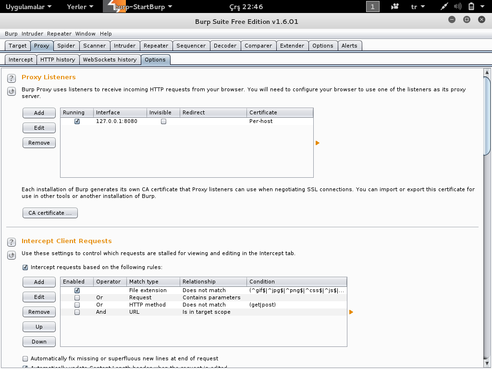This screenshot has height=369, width=492.
Task: Click Edit button for Proxy Listeners
Action: (39, 128)
